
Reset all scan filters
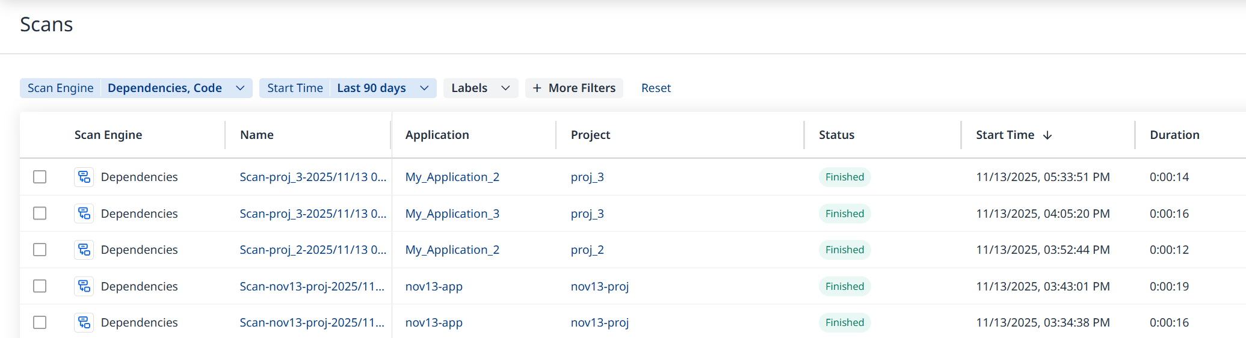pos(656,88)
